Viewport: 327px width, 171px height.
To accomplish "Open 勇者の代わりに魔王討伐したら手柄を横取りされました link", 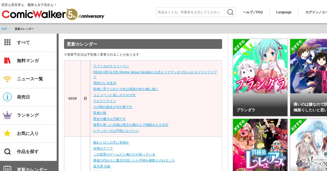I will click(x=134, y=160).
